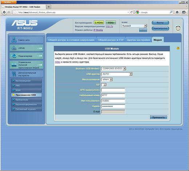Click the ASUS logo
The image size is (189, 171).
point(25,23)
